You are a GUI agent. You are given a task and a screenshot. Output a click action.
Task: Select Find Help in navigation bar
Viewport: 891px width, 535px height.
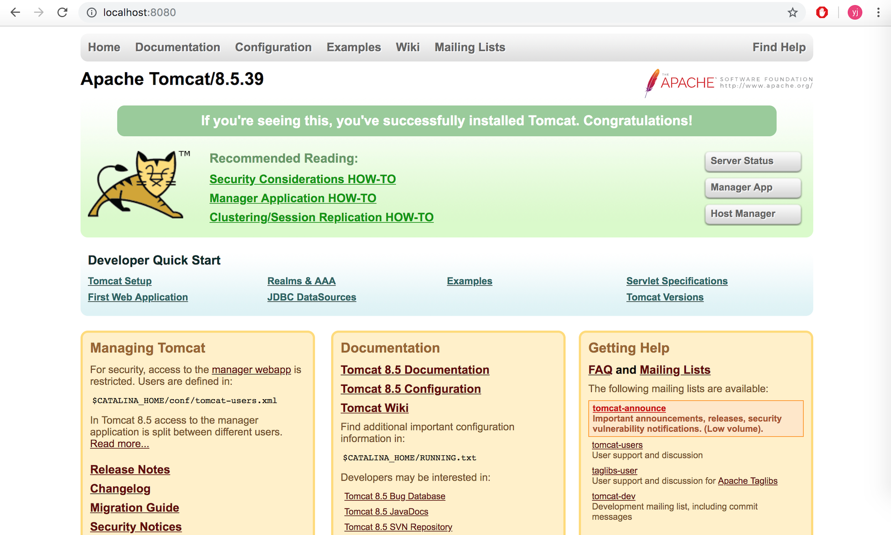779,47
